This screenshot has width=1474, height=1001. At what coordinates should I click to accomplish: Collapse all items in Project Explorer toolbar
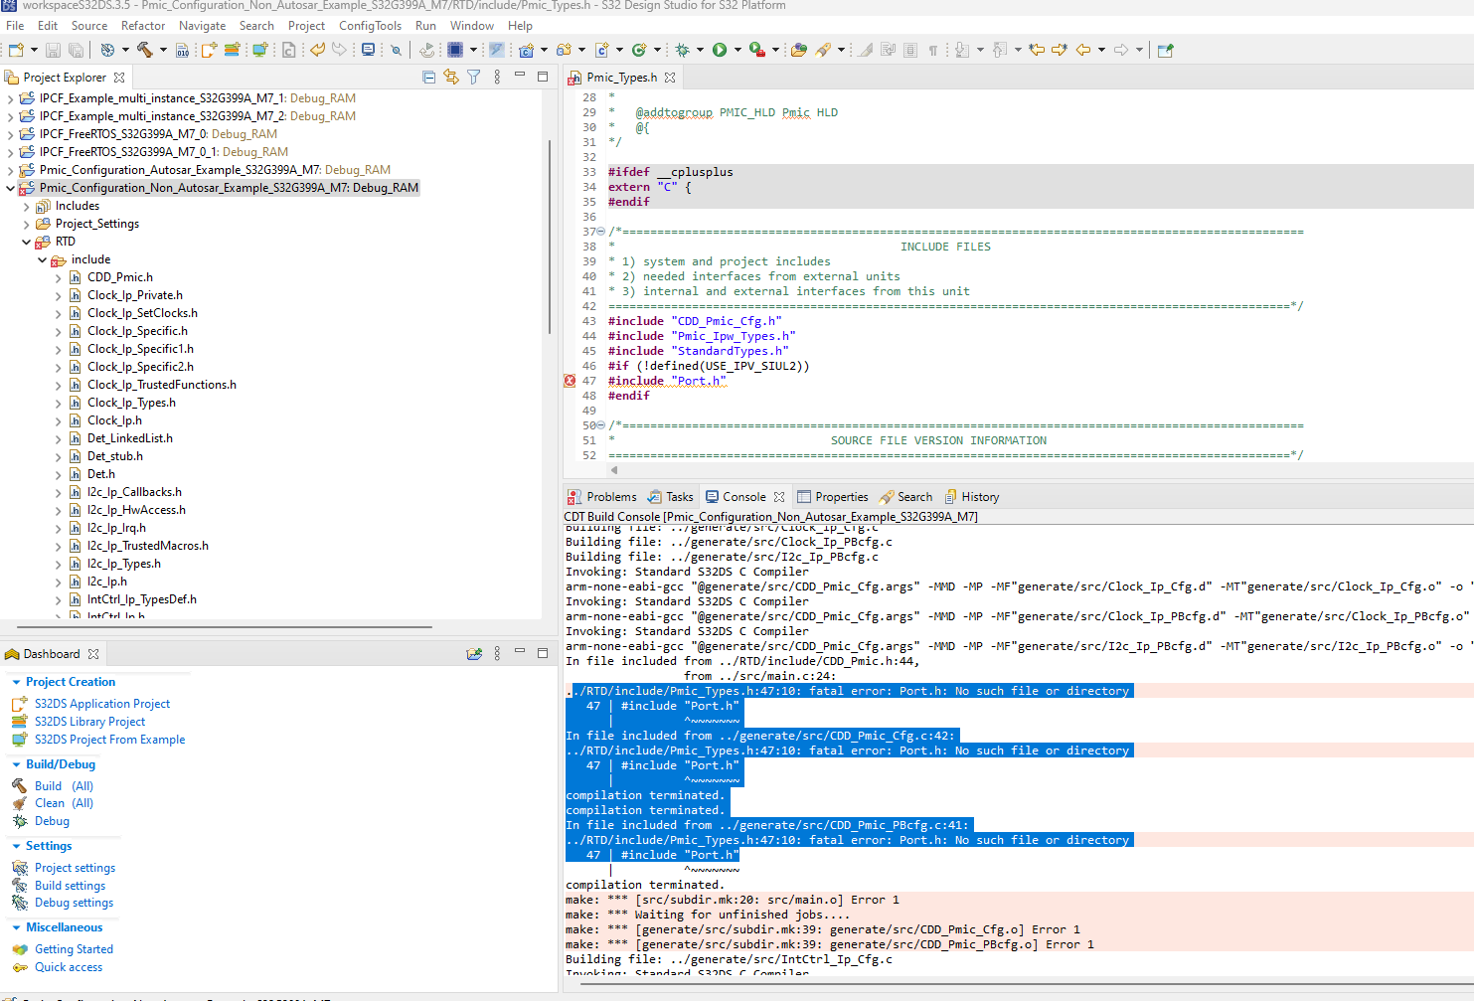pos(429,77)
